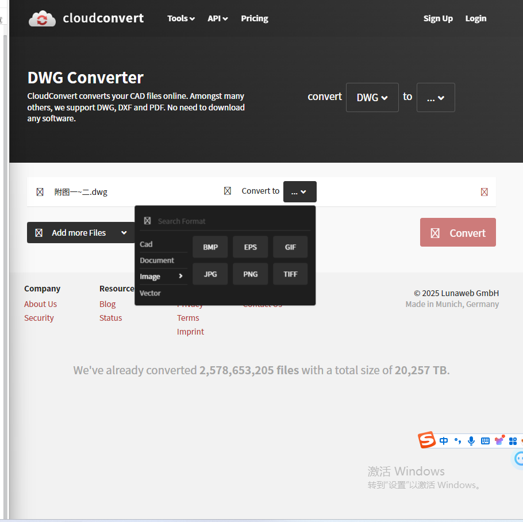Go to the Pricing page

point(255,18)
